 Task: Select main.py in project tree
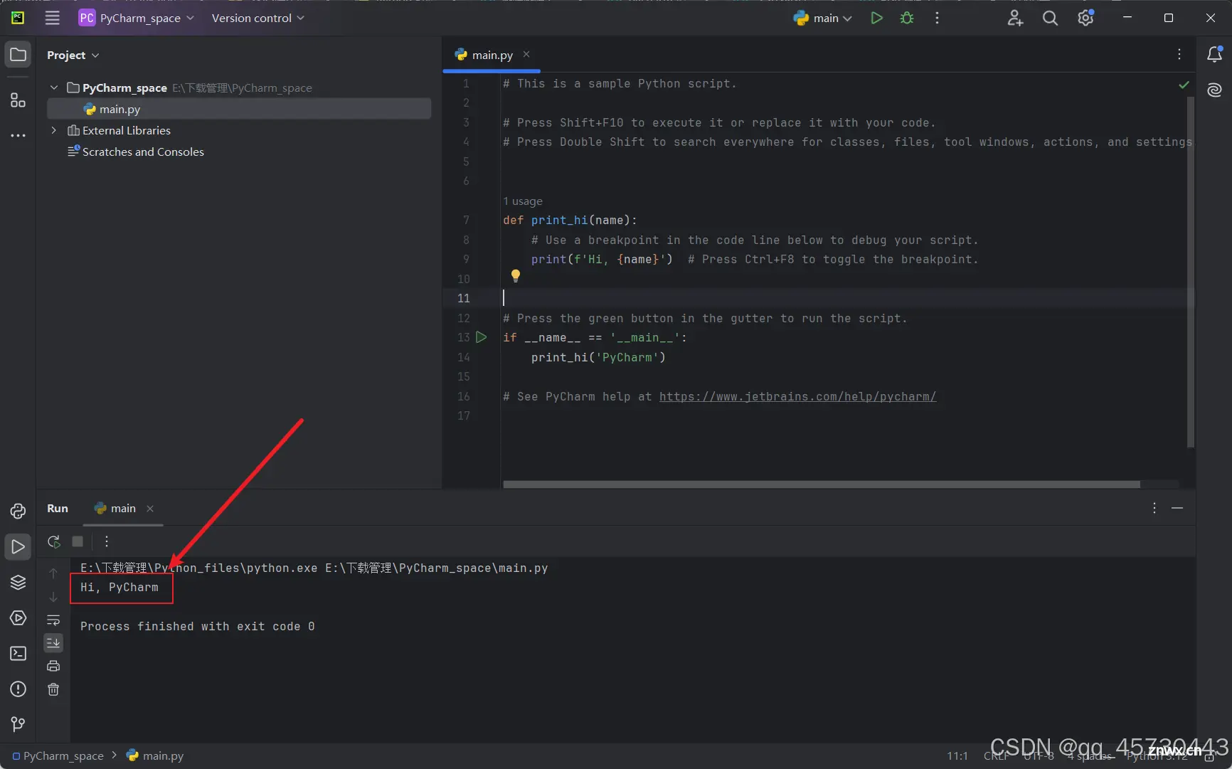click(239, 109)
